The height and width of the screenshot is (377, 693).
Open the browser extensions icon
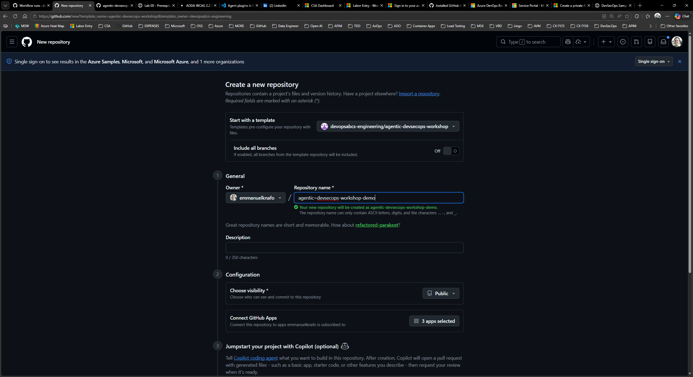(x=637, y=16)
